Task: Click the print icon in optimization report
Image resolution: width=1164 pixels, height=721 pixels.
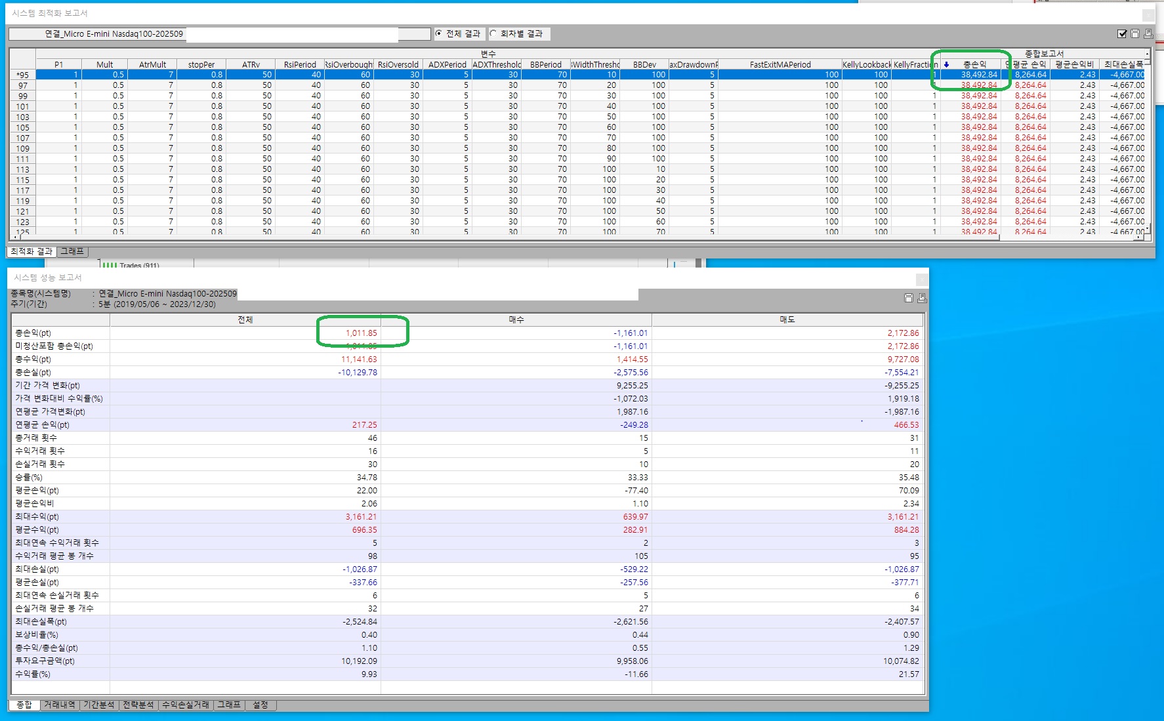Action: 1148,33
